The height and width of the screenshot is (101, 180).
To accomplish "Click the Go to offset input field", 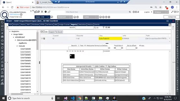I will pos(131,48).
